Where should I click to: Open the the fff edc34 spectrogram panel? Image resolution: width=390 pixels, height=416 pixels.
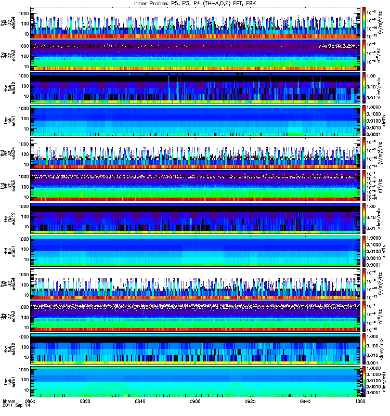pyautogui.click(x=195, y=283)
